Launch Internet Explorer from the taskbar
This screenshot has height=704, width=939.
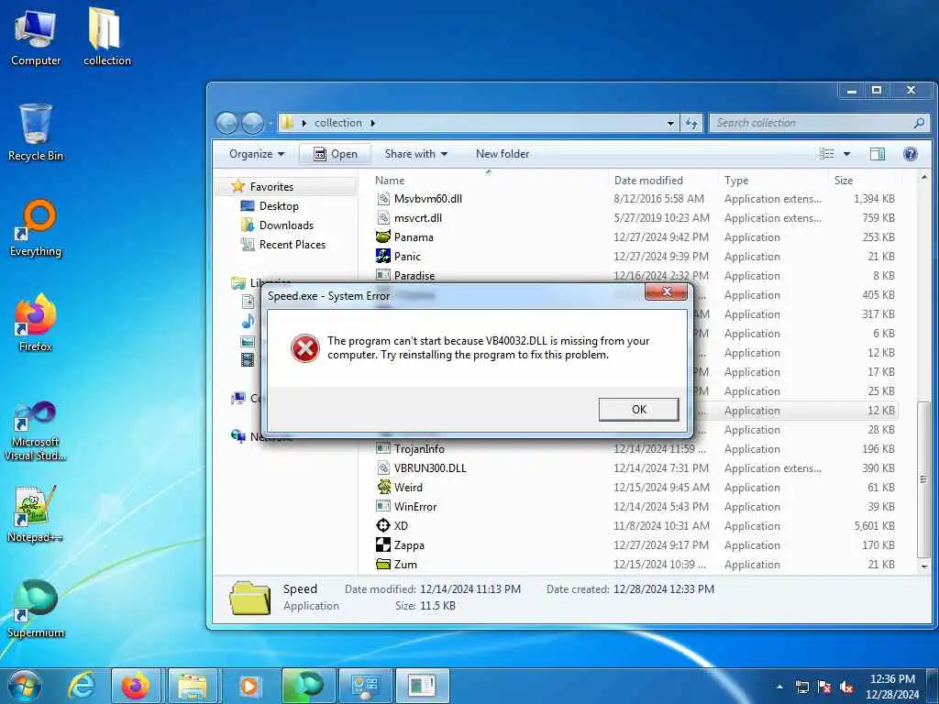coord(81,686)
